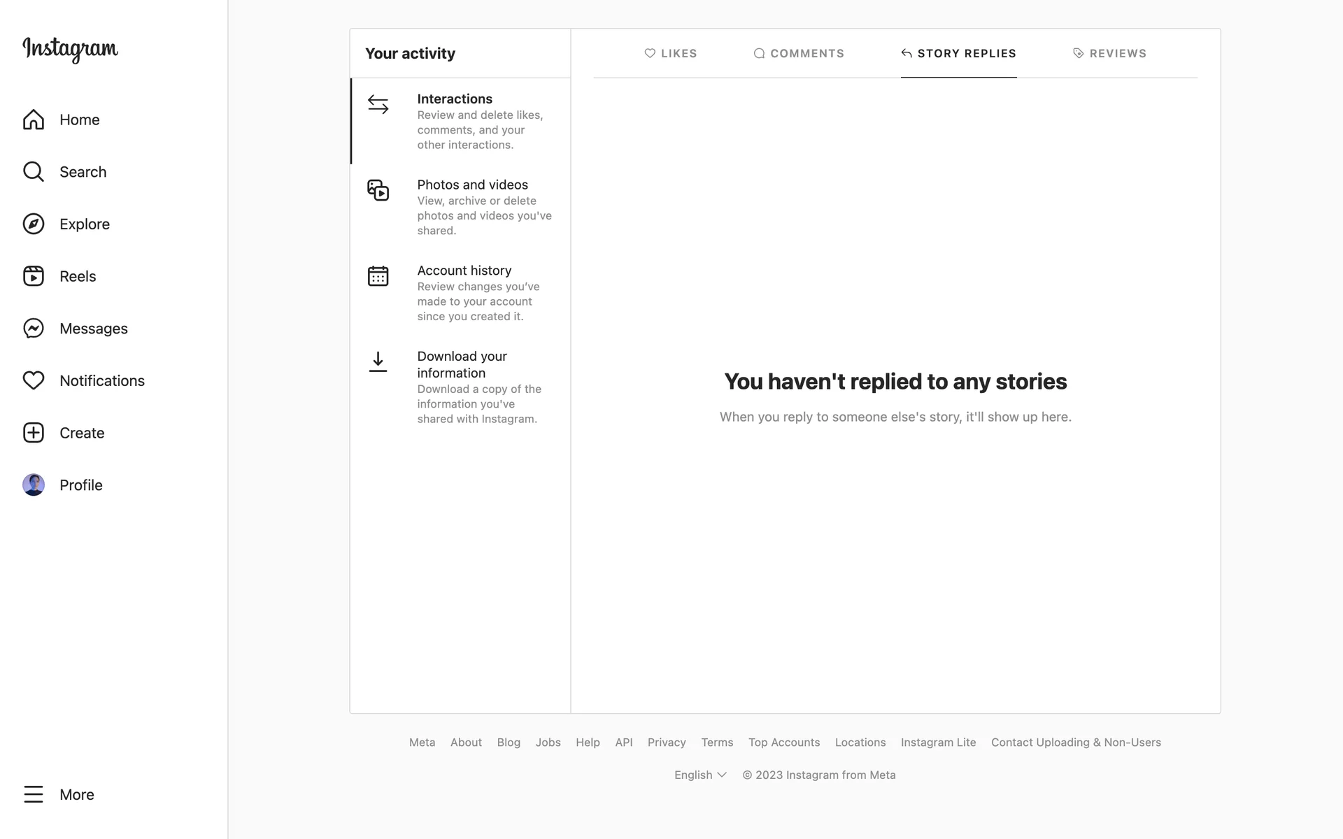Click the Reels icon
This screenshot has width=1343, height=839.
[34, 276]
